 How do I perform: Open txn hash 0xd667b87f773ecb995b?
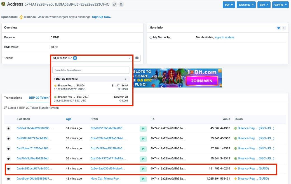tap(34, 138)
